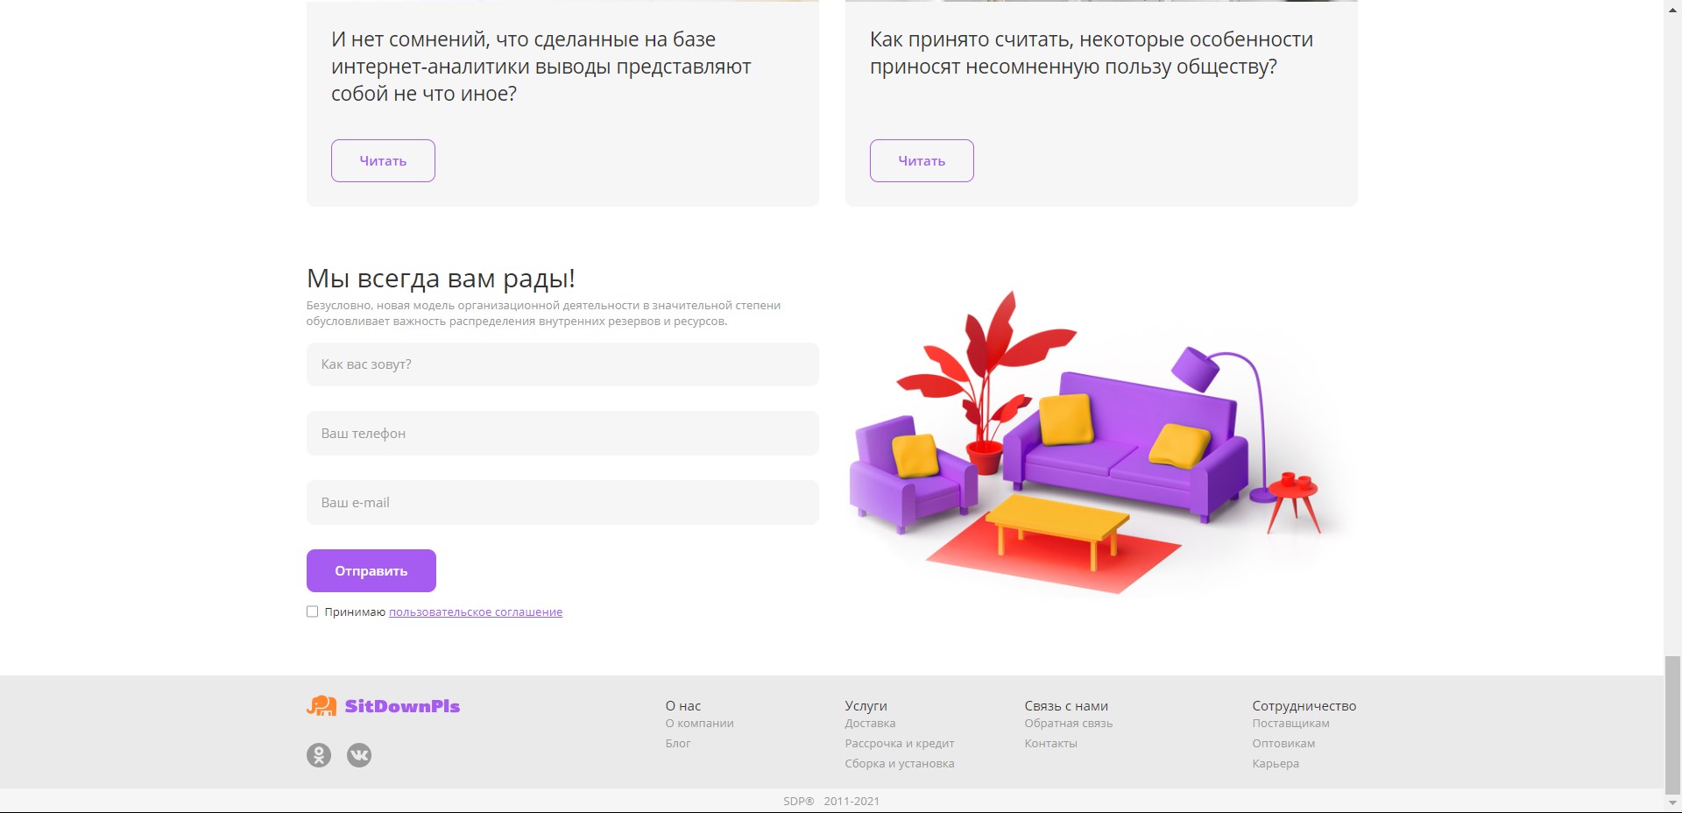Open the пользовательское соглашение link
This screenshot has height=813, width=1682.
click(x=476, y=612)
